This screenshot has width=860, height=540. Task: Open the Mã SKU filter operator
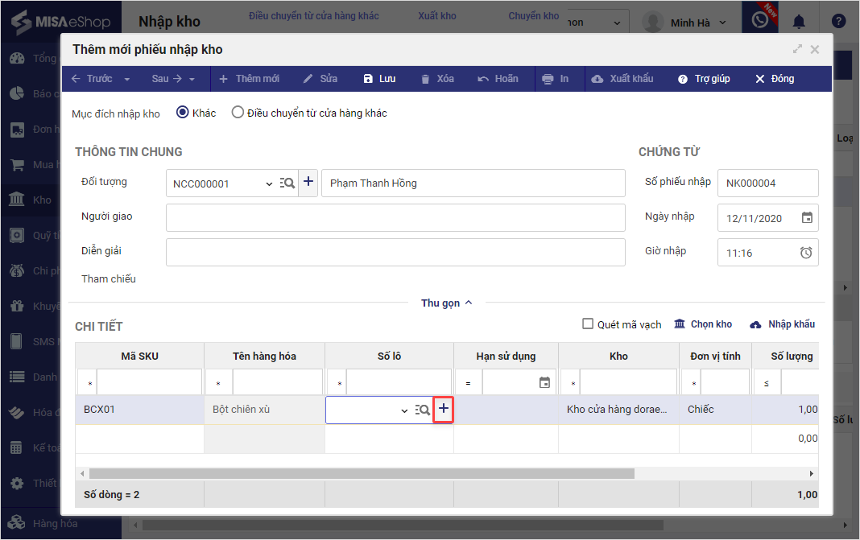88,382
